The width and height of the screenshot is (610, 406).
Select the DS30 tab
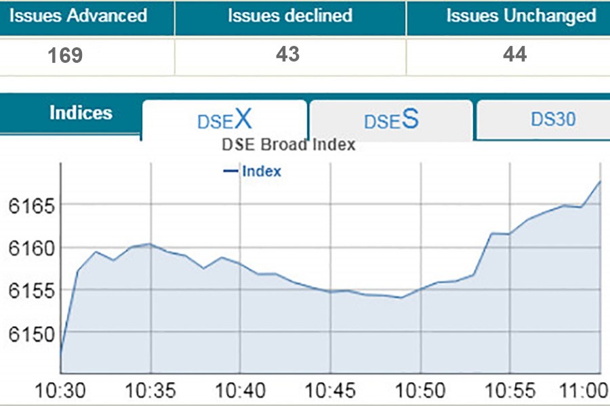(x=552, y=120)
